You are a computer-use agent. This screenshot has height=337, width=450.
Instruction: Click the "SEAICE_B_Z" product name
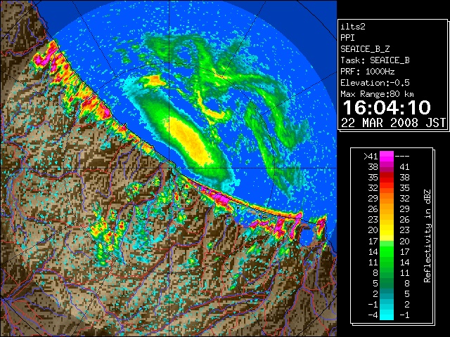pos(365,49)
